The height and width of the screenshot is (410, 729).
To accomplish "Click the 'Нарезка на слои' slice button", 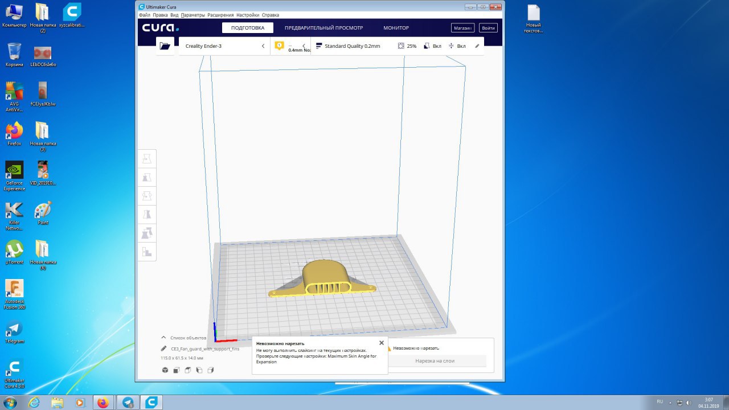I will click(435, 360).
